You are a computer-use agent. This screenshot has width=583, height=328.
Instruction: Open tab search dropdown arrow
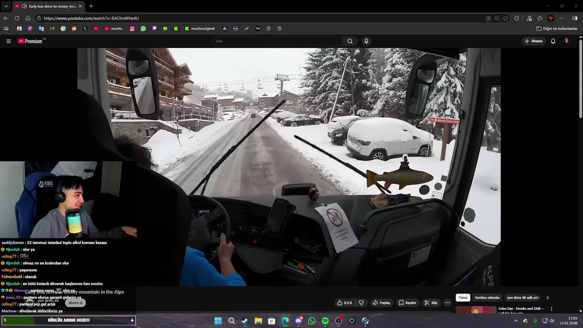click(6, 6)
